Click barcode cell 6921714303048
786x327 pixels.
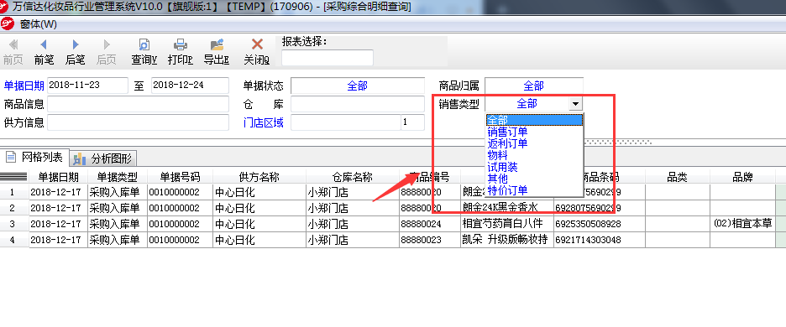(600, 240)
